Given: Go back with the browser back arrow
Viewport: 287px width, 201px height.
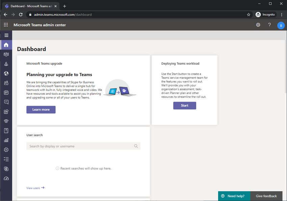Looking at the screenshot, I should point(5,15).
